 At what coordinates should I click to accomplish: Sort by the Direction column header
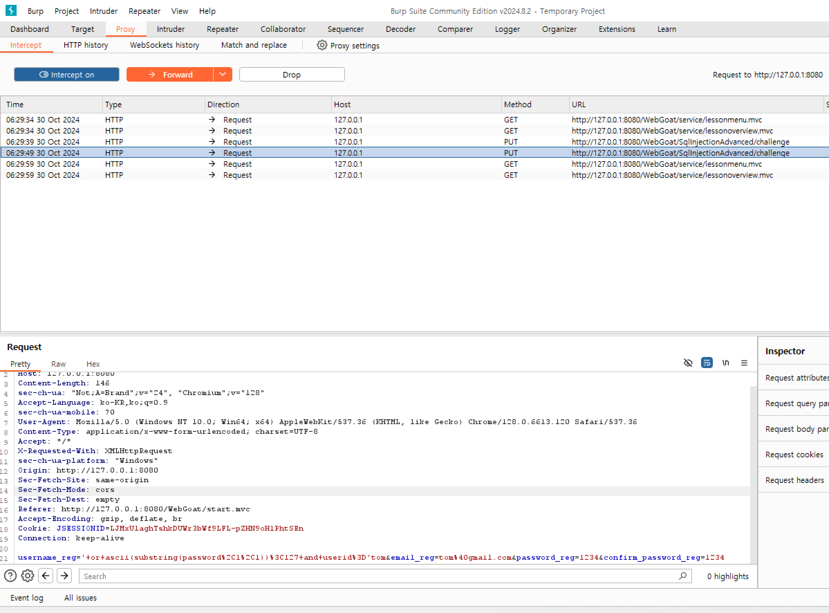[268, 104]
